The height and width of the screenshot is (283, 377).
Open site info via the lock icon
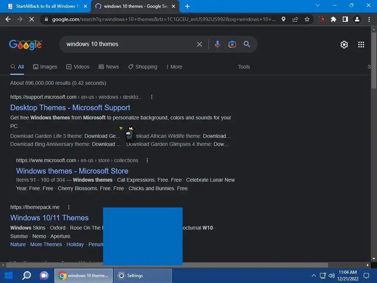point(46,19)
